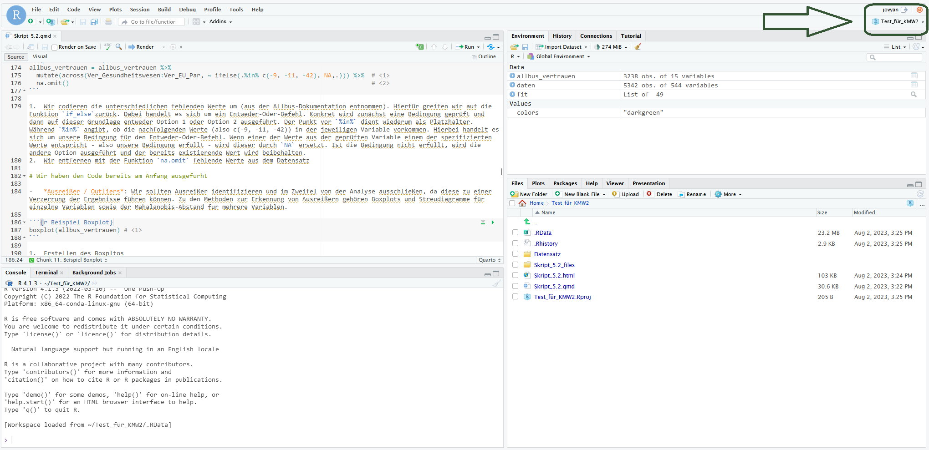Tick the checkbox for Skript_5.2.qmd
This screenshot has width=929, height=450.
click(x=515, y=286)
